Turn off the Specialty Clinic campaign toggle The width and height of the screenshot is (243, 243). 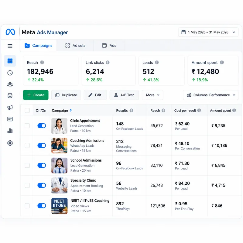click(x=42, y=185)
